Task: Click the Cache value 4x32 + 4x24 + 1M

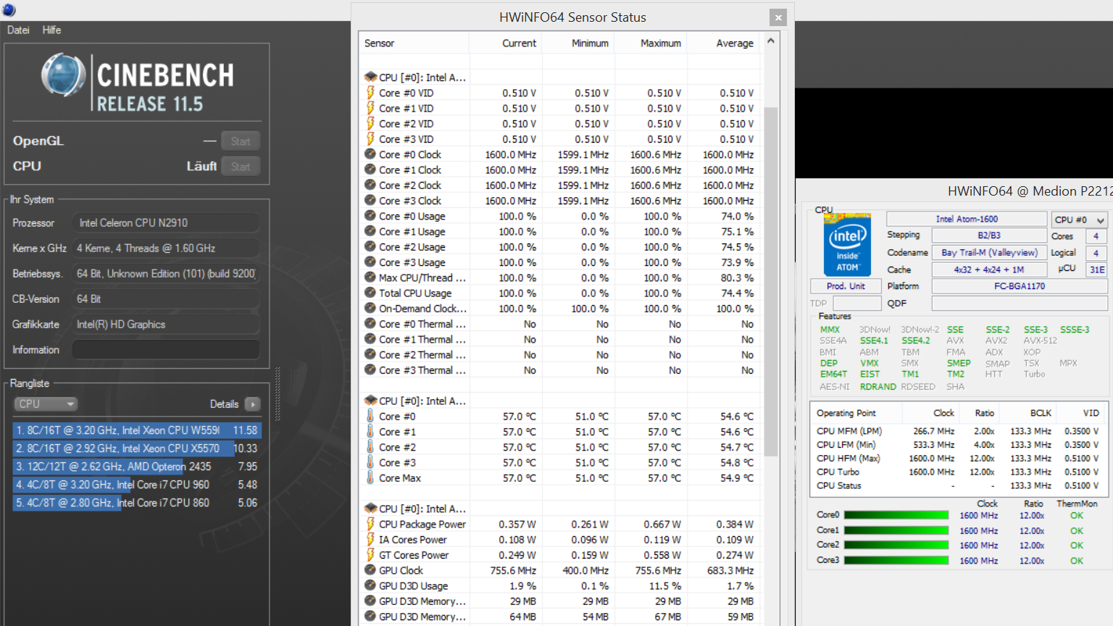Action: click(989, 270)
